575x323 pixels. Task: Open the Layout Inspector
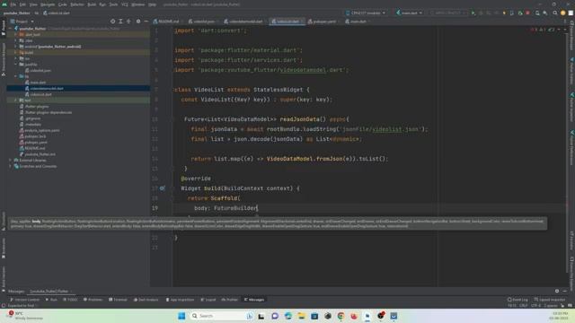pos(550,300)
